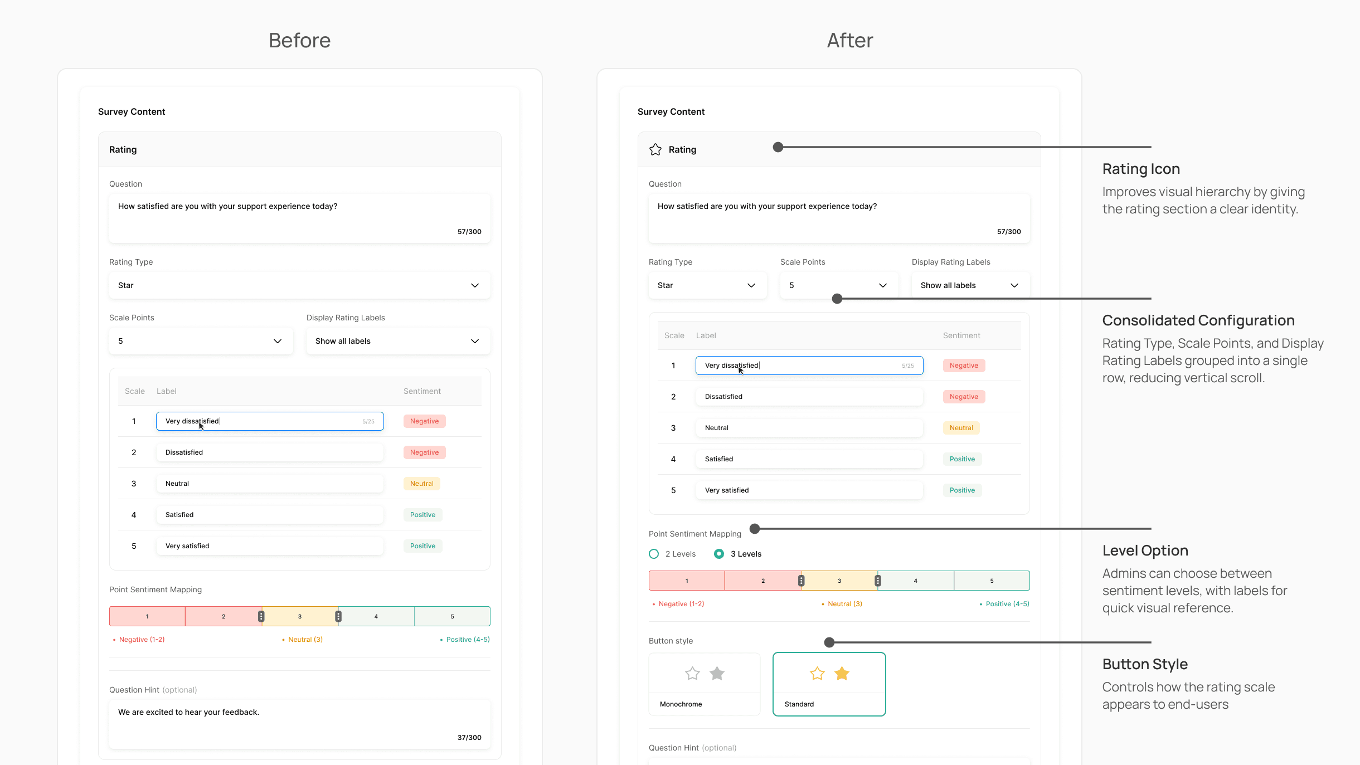This screenshot has width=1360, height=765.
Task: Click the 'Survey Content' title in Before panel
Action: pyautogui.click(x=132, y=111)
